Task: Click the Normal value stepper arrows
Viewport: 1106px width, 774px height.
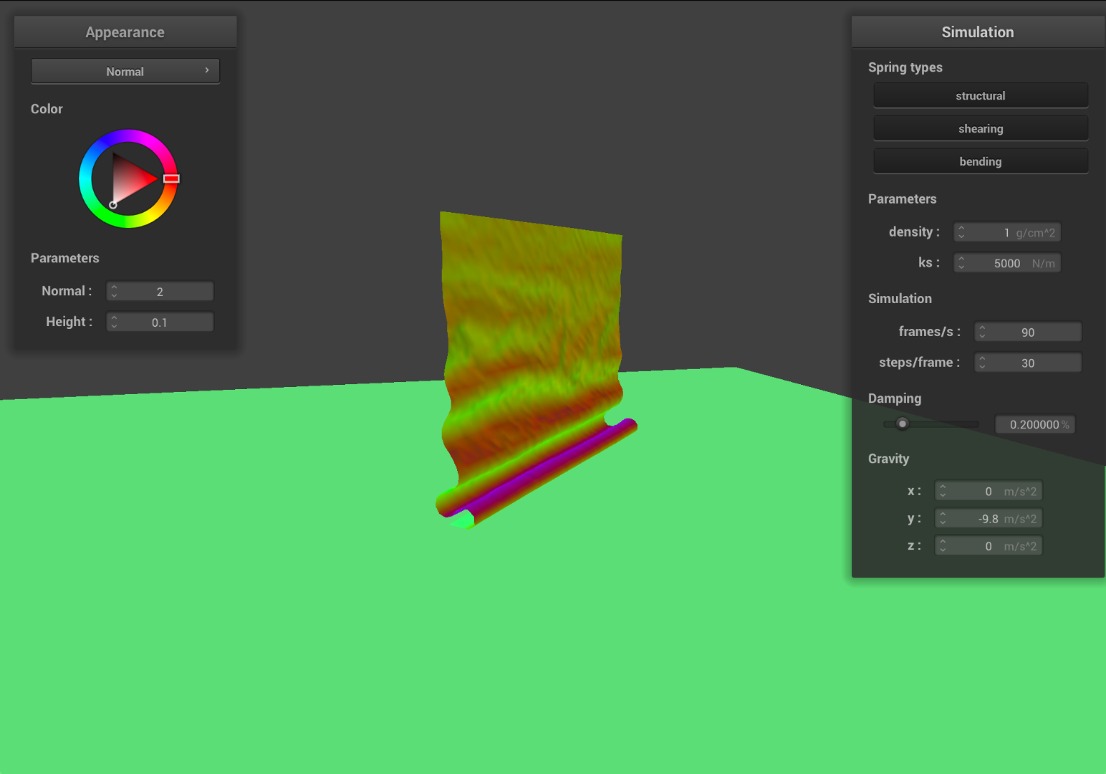Action: coord(114,292)
